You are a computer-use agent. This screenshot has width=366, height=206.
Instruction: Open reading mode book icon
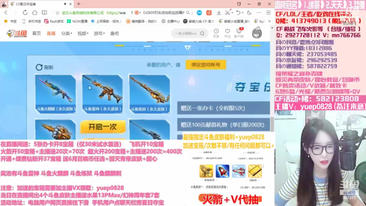[44, 13]
